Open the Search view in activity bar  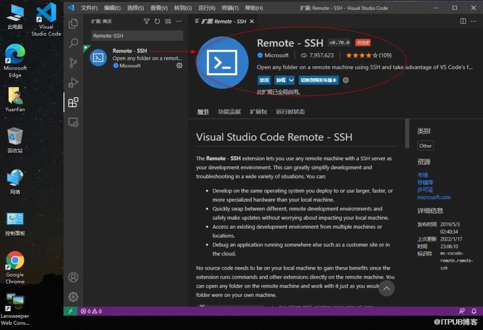[73, 43]
